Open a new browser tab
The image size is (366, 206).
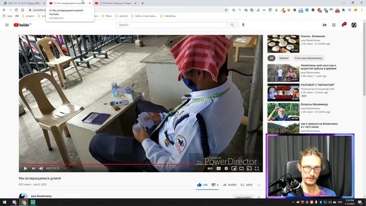coord(142,3)
